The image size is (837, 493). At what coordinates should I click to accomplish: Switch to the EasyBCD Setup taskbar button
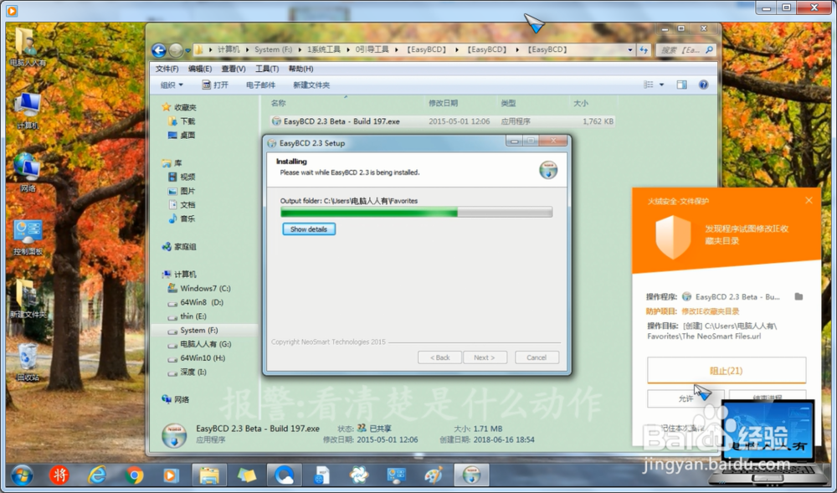pos(471,475)
